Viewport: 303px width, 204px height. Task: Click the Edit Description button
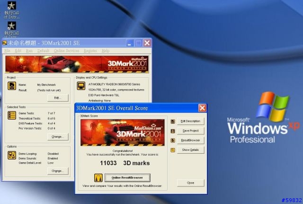[190, 121]
